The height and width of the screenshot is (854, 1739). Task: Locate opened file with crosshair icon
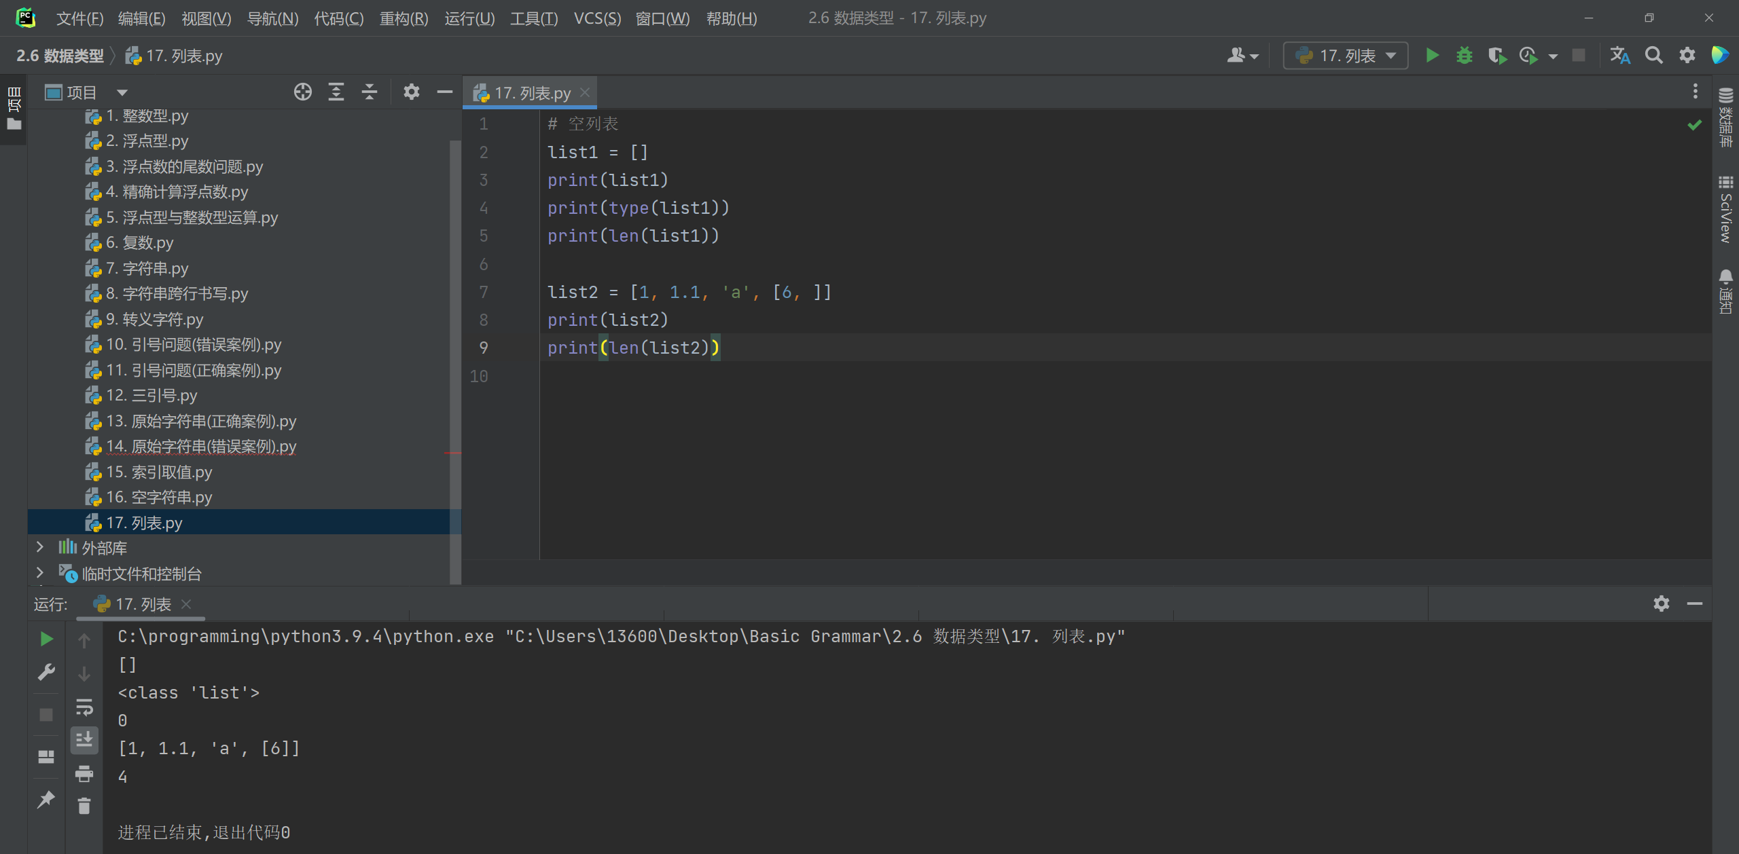click(x=303, y=92)
